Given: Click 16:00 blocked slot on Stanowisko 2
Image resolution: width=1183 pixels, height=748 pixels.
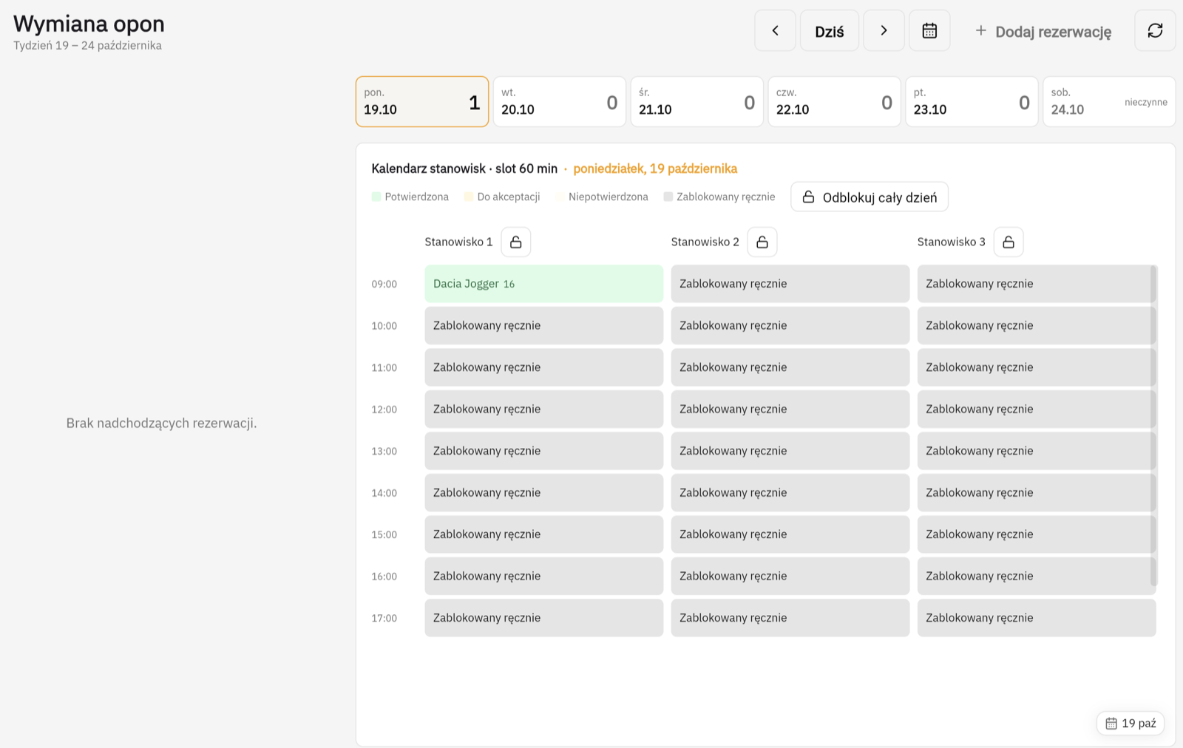Looking at the screenshot, I should [790, 576].
